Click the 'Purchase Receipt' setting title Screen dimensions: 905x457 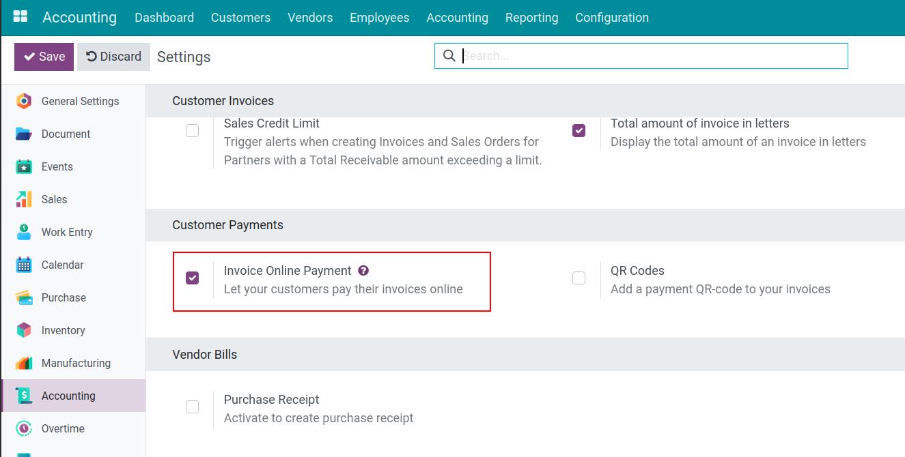click(272, 400)
